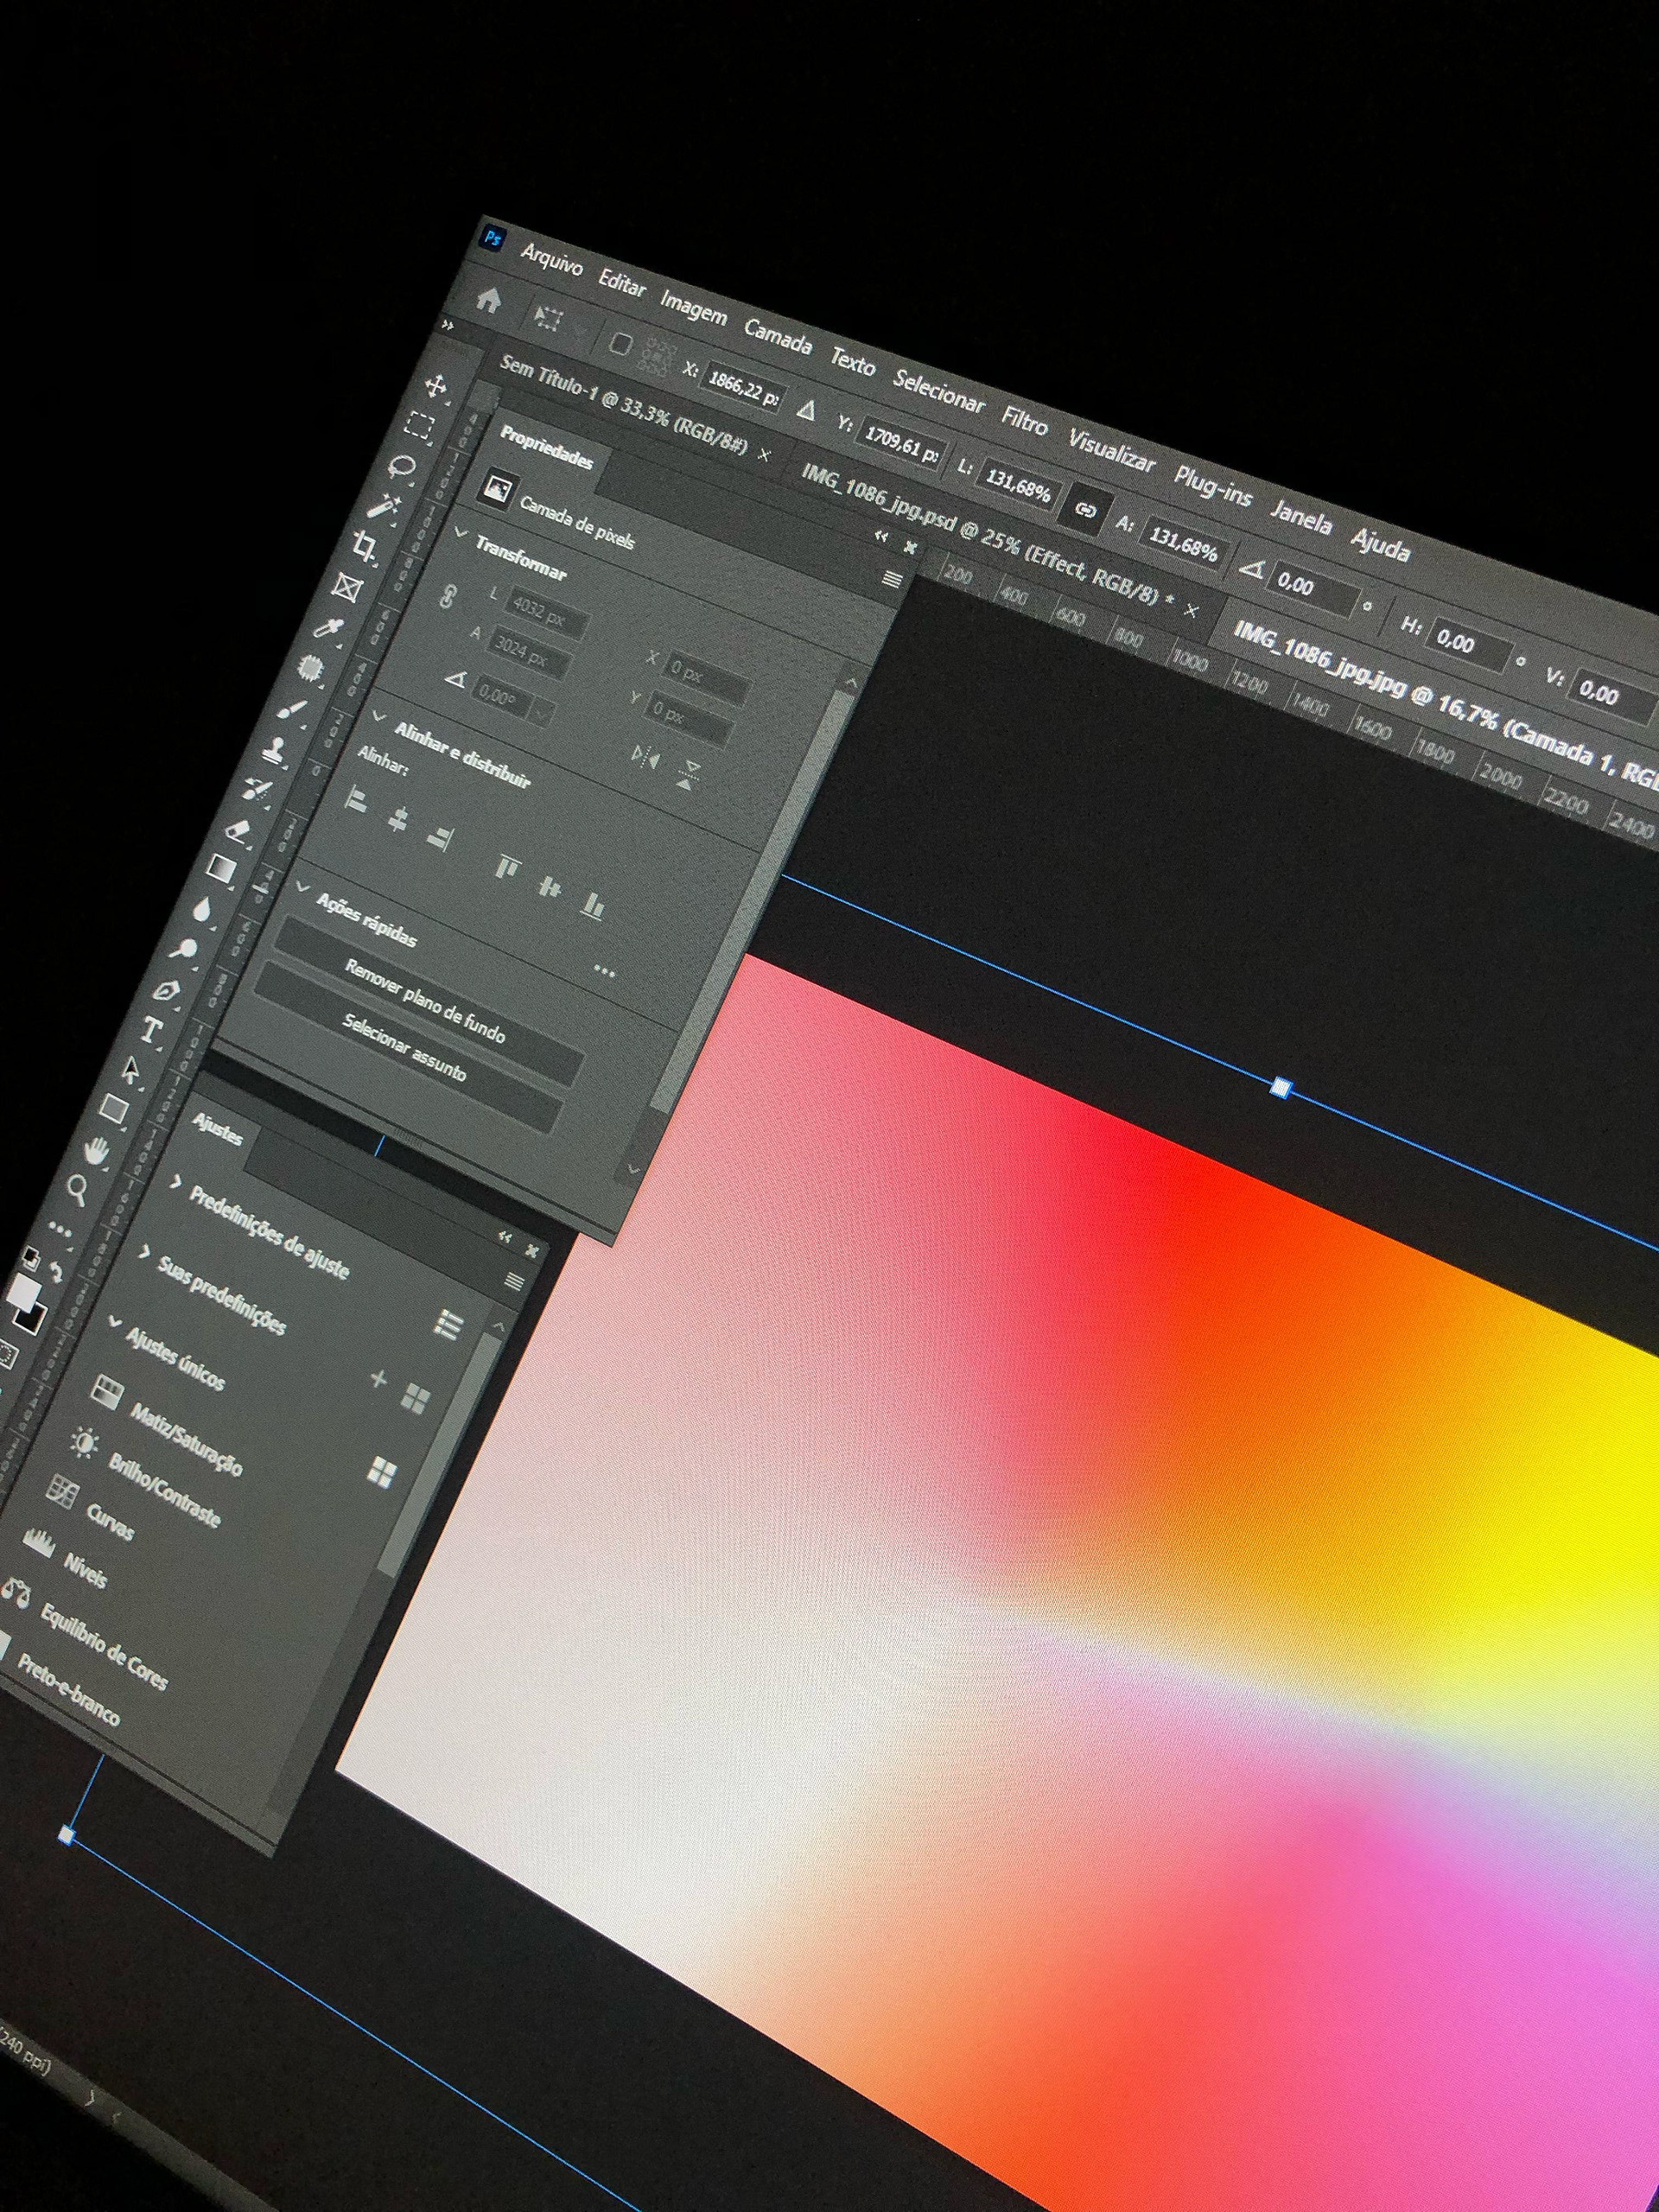Screen dimensions: 1659x2212
Task: Select the Magic Wand tool
Action: [383, 507]
